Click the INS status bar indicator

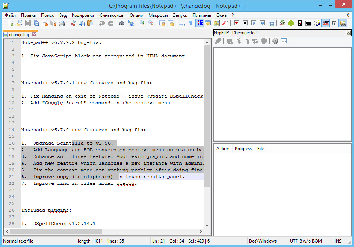coord(338,241)
